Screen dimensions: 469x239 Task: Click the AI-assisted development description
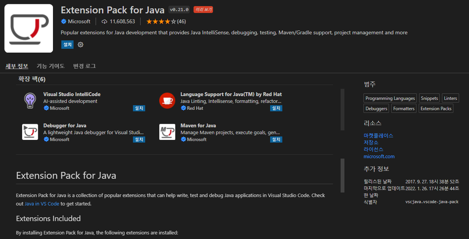[70, 101]
